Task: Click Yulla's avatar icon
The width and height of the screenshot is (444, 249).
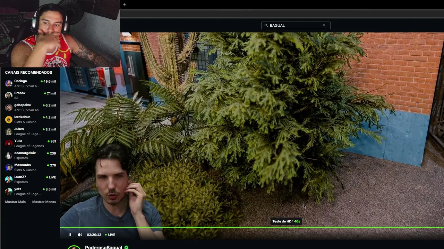Action: 9,143
